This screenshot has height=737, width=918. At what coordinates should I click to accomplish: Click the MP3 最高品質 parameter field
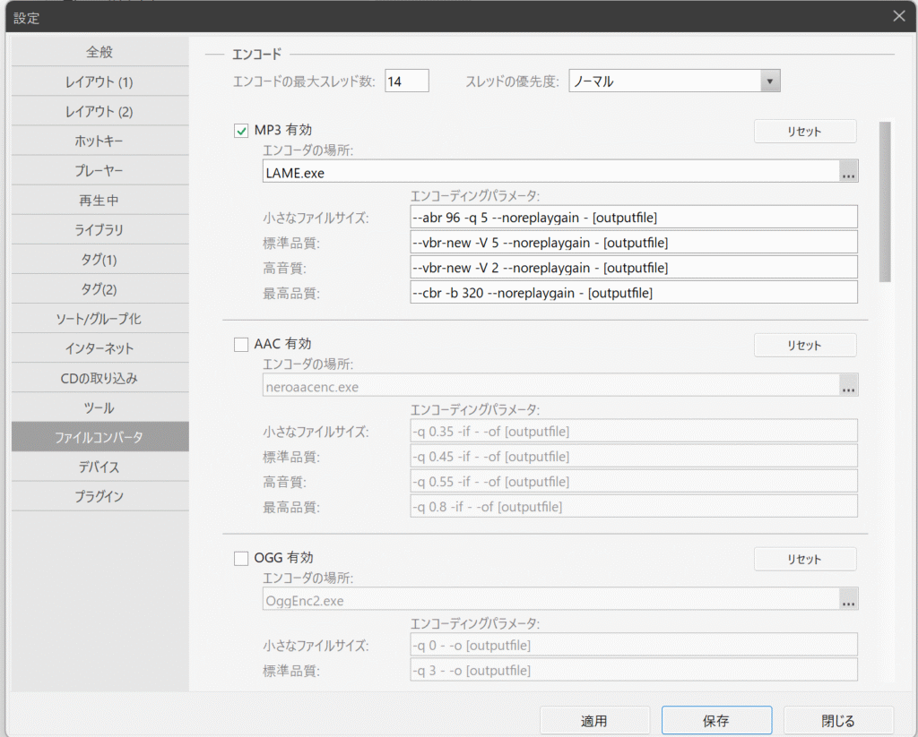633,293
